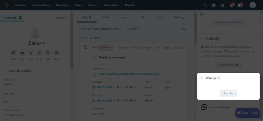The height and width of the screenshot is (121, 263).
Task: Click the Add playbooks button
Action: pos(228,65)
